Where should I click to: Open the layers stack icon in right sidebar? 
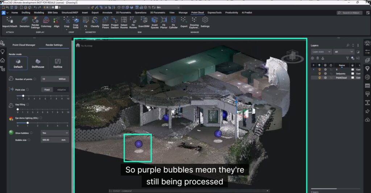[367, 60]
